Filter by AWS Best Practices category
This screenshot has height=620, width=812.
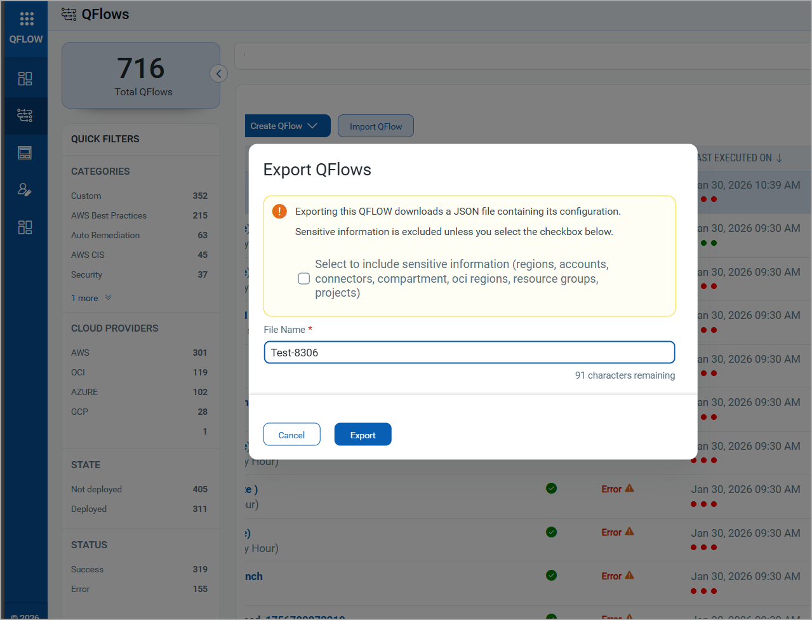[x=109, y=215]
